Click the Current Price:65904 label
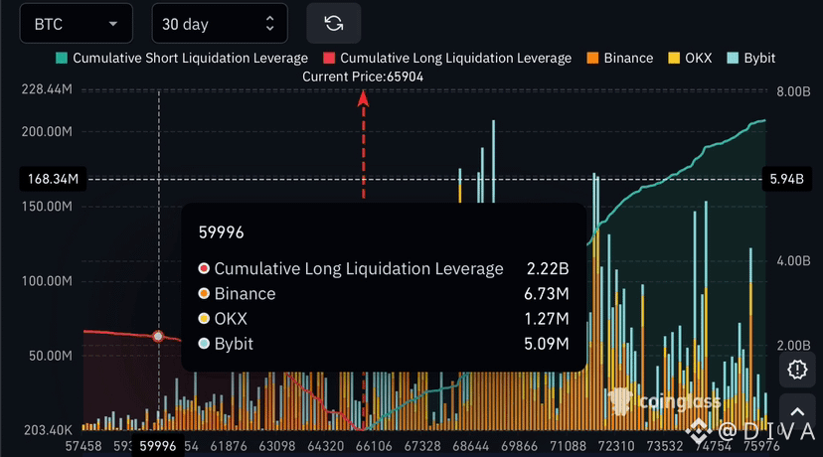The height and width of the screenshot is (457, 823). pos(363,76)
